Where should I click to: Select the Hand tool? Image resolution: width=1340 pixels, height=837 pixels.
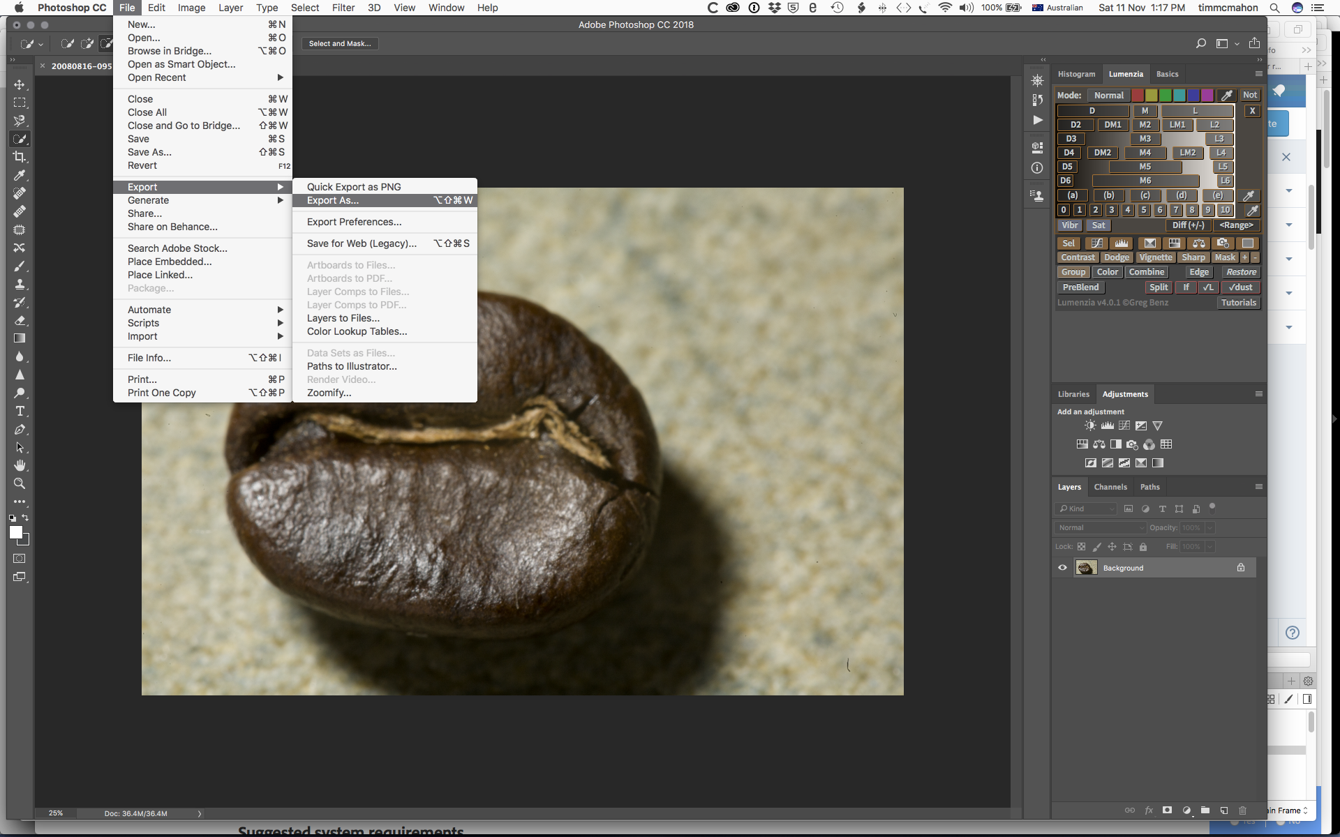[x=20, y=465]
